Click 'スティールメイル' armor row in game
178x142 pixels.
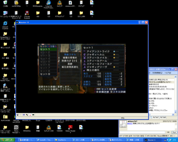tap(104, 58)
